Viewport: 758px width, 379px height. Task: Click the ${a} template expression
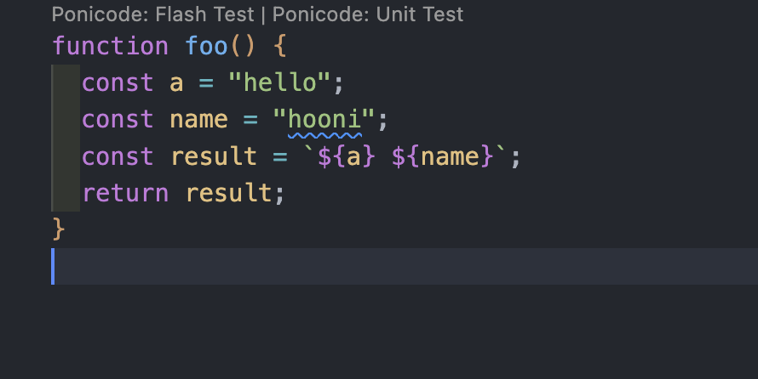coord(346,156)
